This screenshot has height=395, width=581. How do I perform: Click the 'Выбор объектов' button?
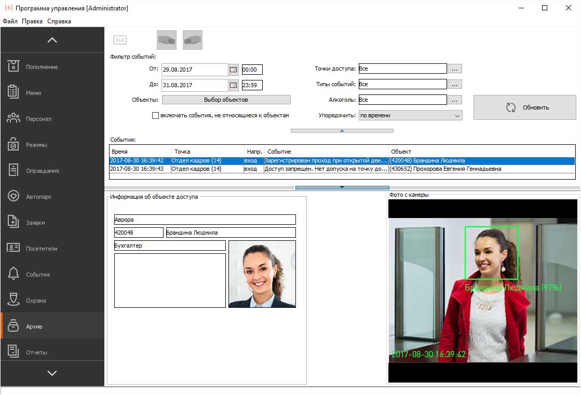pos(226,100)
